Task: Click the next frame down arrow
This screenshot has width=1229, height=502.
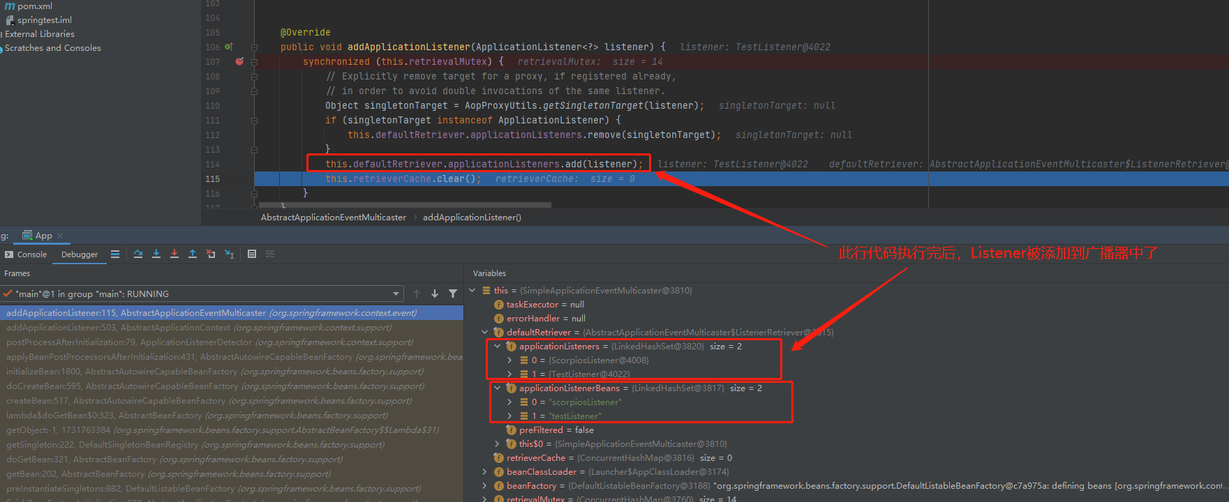Action: point(435,294)
